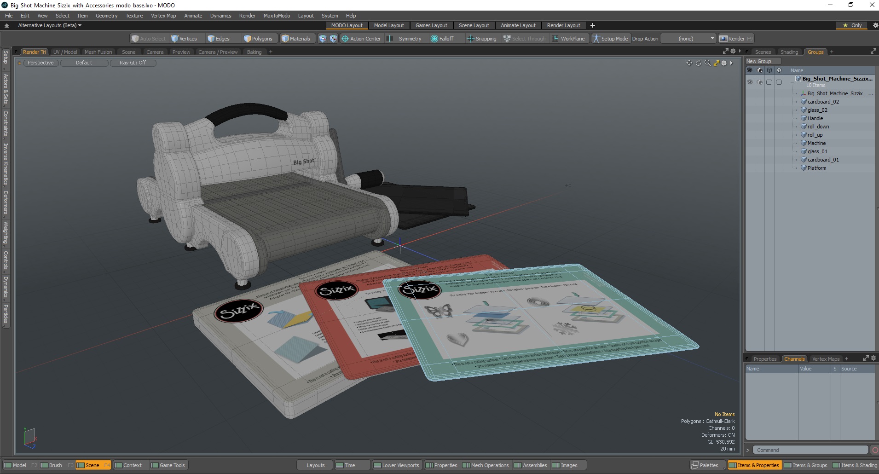
Task: Toggle the eye visibility column header
Action: click(750, 70)
